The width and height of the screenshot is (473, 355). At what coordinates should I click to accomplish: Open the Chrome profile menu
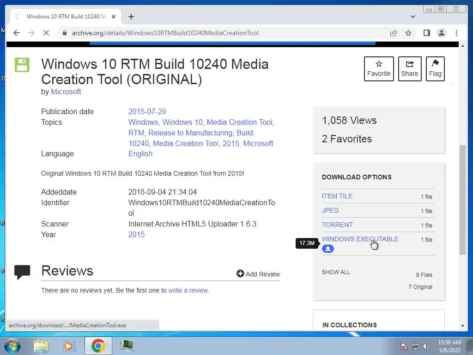click(442, 33)
